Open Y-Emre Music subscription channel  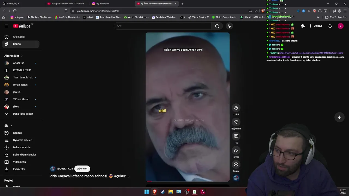21,99
